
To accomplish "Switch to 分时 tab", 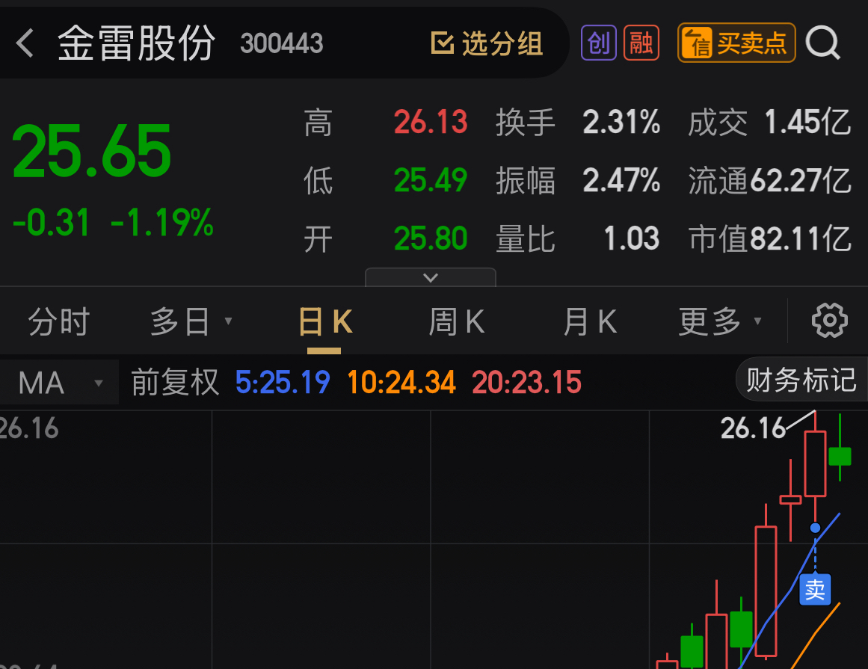I will click(58, 321).
